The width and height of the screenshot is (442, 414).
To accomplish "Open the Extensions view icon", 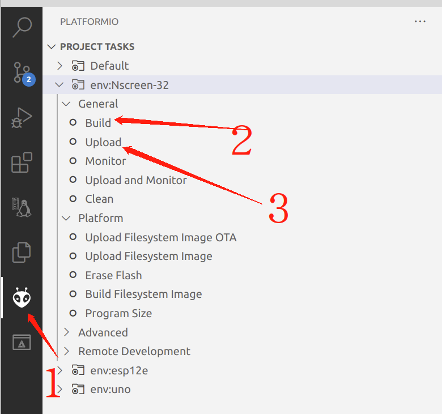I will (22, 163).
